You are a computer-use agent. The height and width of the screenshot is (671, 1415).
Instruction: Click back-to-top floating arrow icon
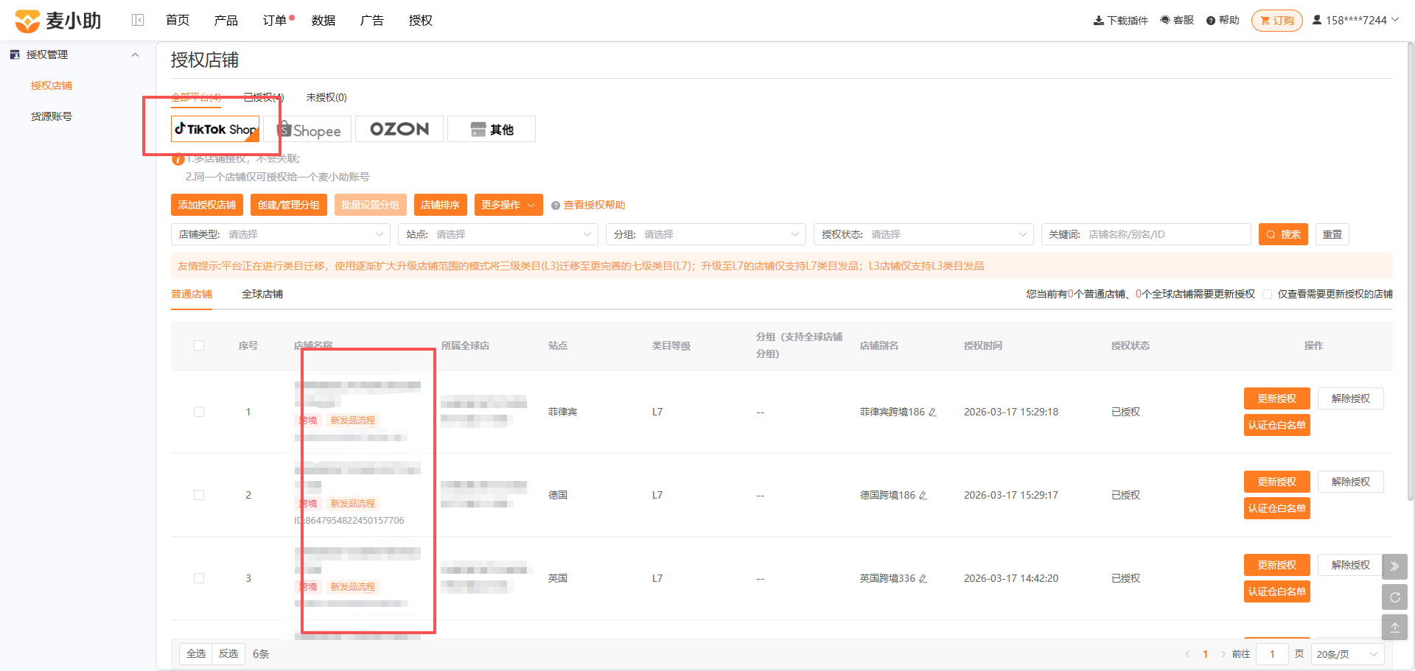point(1394,628)
